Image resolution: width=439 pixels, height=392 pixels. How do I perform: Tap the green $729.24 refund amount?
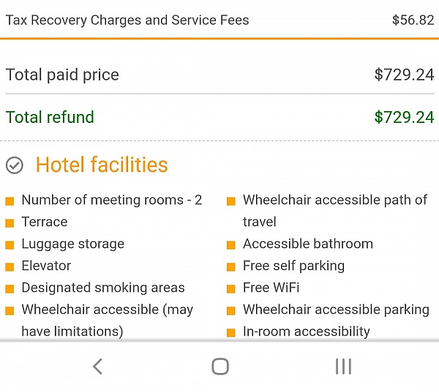[x=404, y=117]
